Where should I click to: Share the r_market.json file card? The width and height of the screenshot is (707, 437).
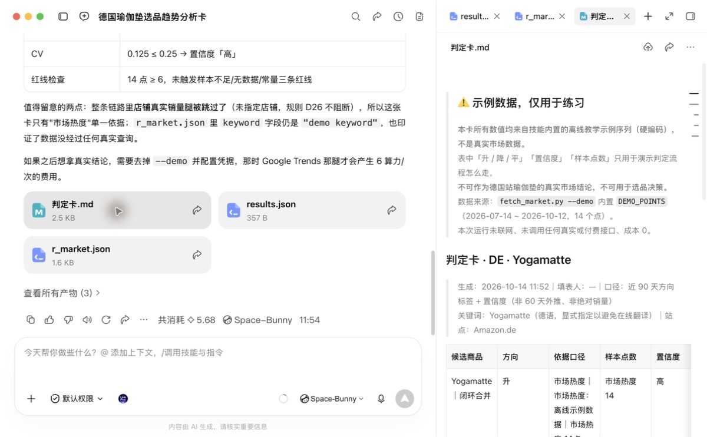coord(197,255)
